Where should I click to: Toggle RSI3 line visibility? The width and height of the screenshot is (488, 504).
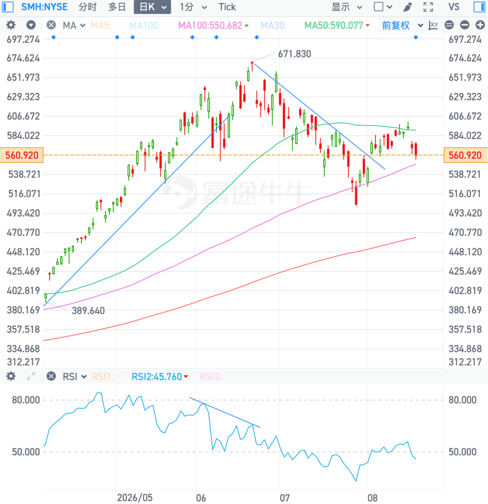coord(211,376)
